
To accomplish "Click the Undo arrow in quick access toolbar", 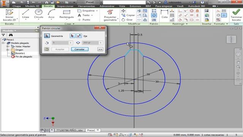I will point(34,2).
